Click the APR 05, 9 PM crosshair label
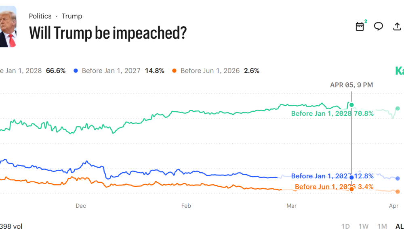404x242 pixels. (x=351, y=85)
